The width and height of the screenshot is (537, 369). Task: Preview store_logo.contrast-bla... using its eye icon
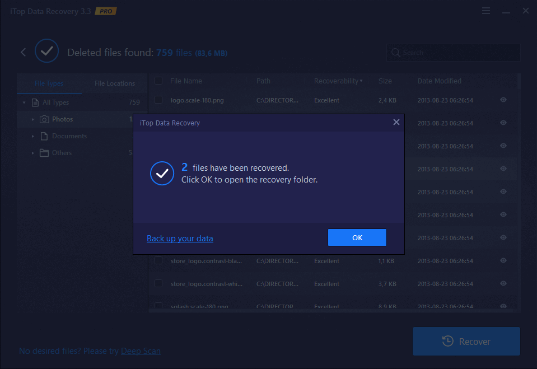pos(503,261)
